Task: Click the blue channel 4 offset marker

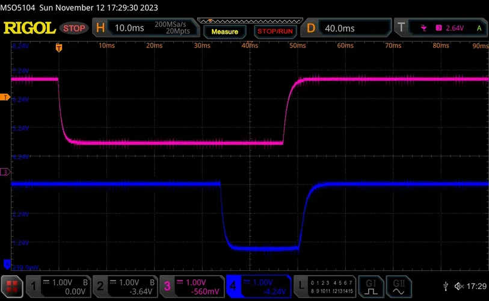Action: click(6, 262)
